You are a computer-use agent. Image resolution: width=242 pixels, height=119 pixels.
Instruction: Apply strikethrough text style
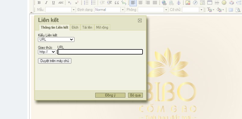click(x=61, y=3)
